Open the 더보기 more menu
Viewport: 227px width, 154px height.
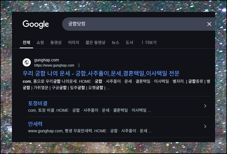coord(149,42)
